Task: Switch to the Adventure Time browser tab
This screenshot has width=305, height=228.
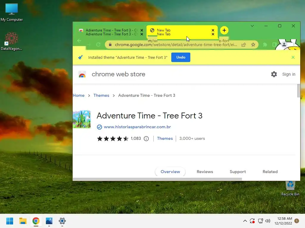Action: pos(111,32)
